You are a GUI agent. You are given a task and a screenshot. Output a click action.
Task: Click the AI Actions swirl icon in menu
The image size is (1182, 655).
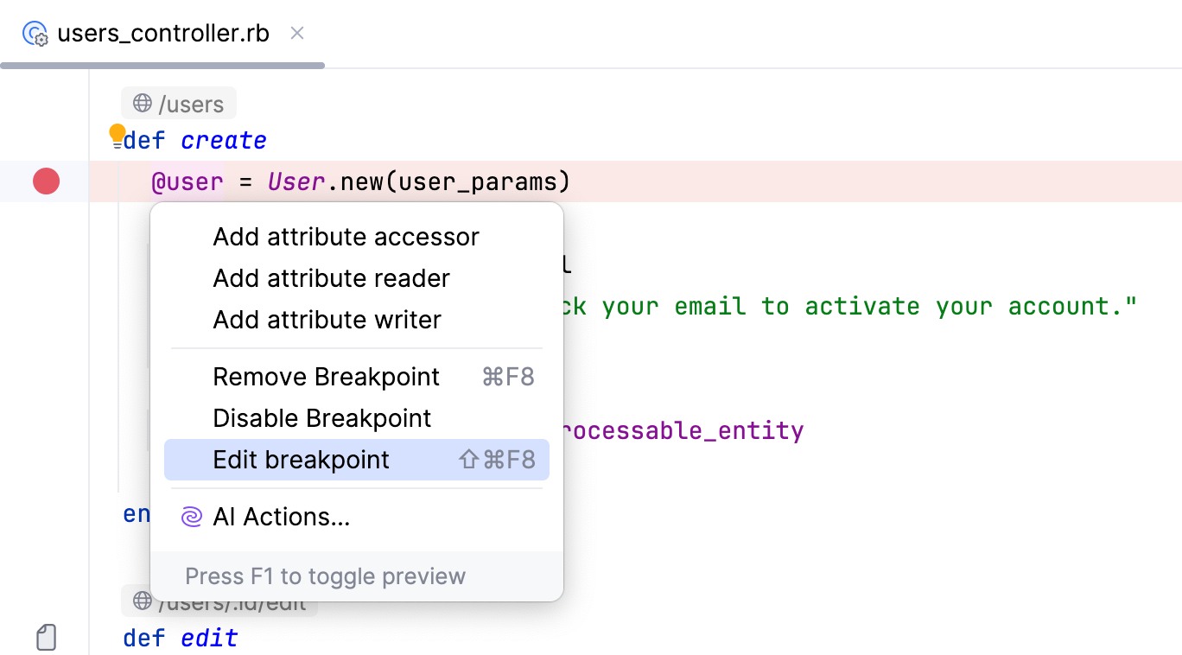[x=190, y=516]
